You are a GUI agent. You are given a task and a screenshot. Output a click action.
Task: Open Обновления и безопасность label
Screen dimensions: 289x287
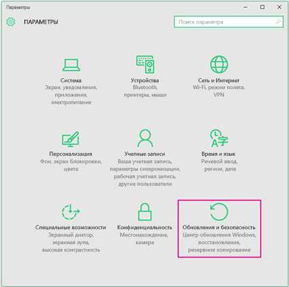tap(219, 227)
